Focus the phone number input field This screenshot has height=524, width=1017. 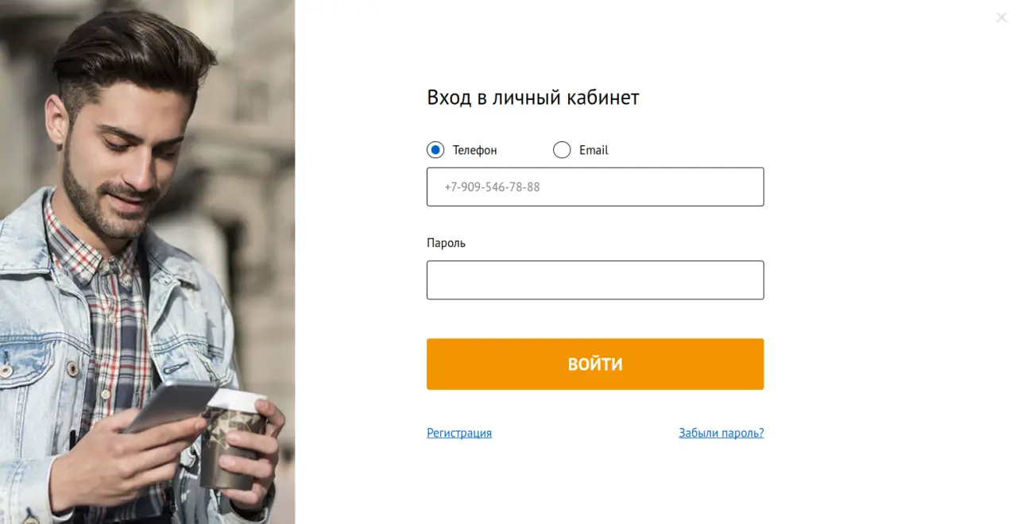595,187
